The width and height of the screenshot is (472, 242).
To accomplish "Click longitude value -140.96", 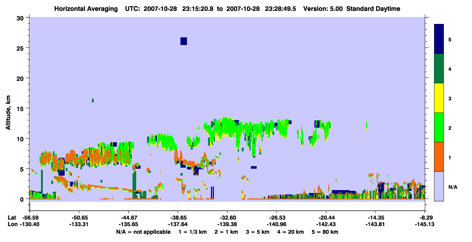I will pyautogui.click(x=277, y=224).
